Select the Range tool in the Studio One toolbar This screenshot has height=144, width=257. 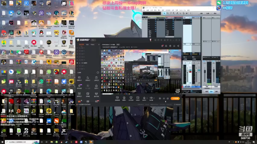tap(167, 13)
